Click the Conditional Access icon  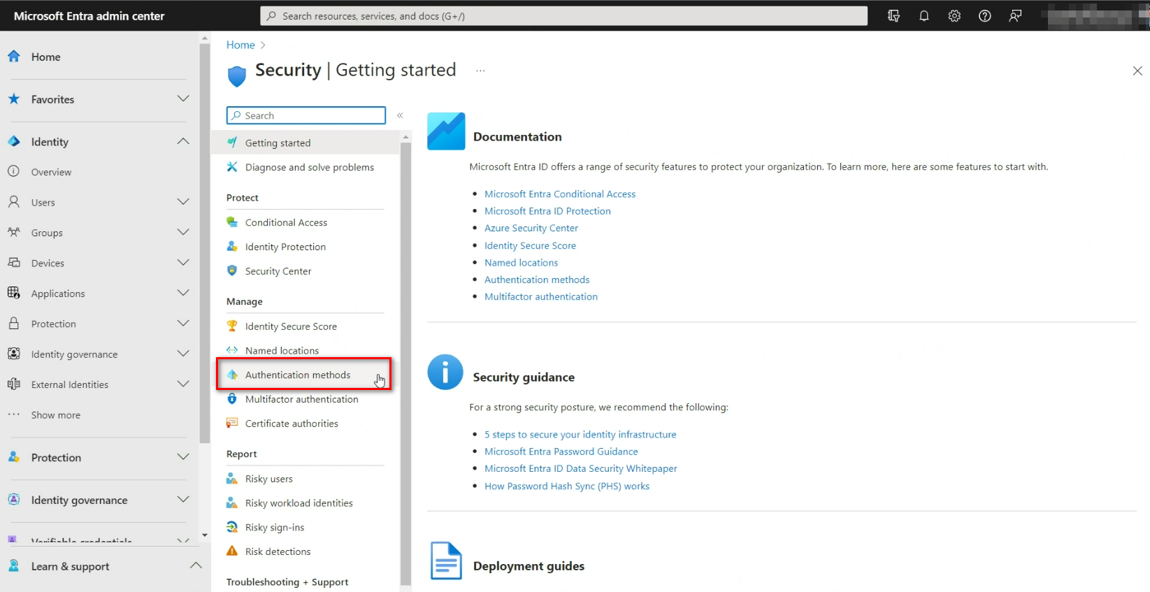232,222
